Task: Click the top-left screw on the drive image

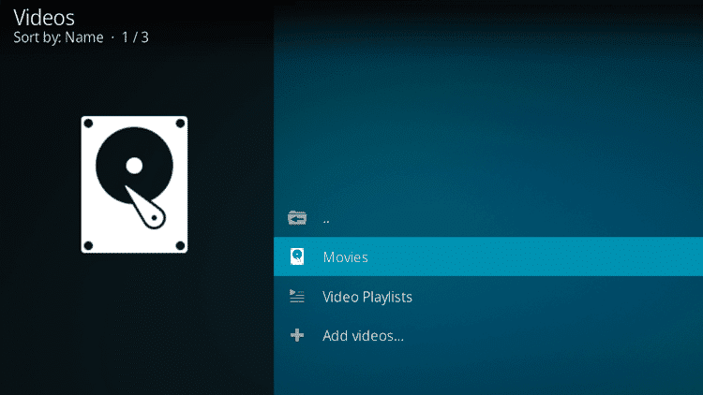Action: pos(88,124)
